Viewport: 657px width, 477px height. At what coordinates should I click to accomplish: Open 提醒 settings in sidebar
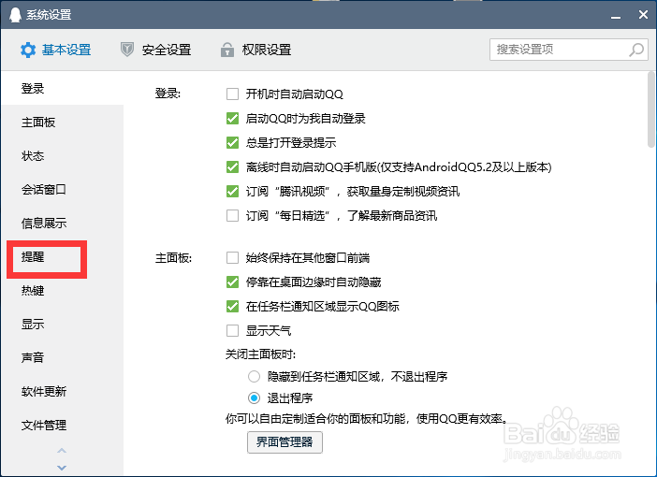point(63,256)
